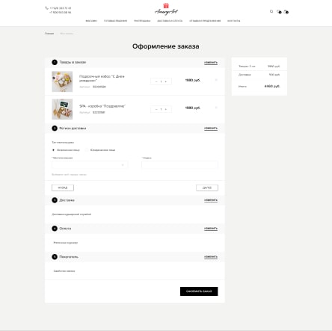Decrease quantity of the first gift box
The image size is (332, 331).
[156, 81]
